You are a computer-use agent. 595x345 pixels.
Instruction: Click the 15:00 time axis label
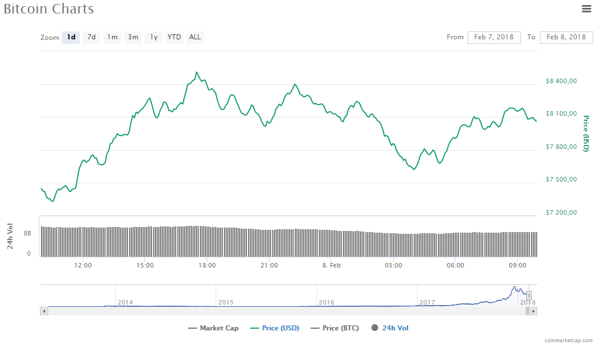tap(145, 265)
